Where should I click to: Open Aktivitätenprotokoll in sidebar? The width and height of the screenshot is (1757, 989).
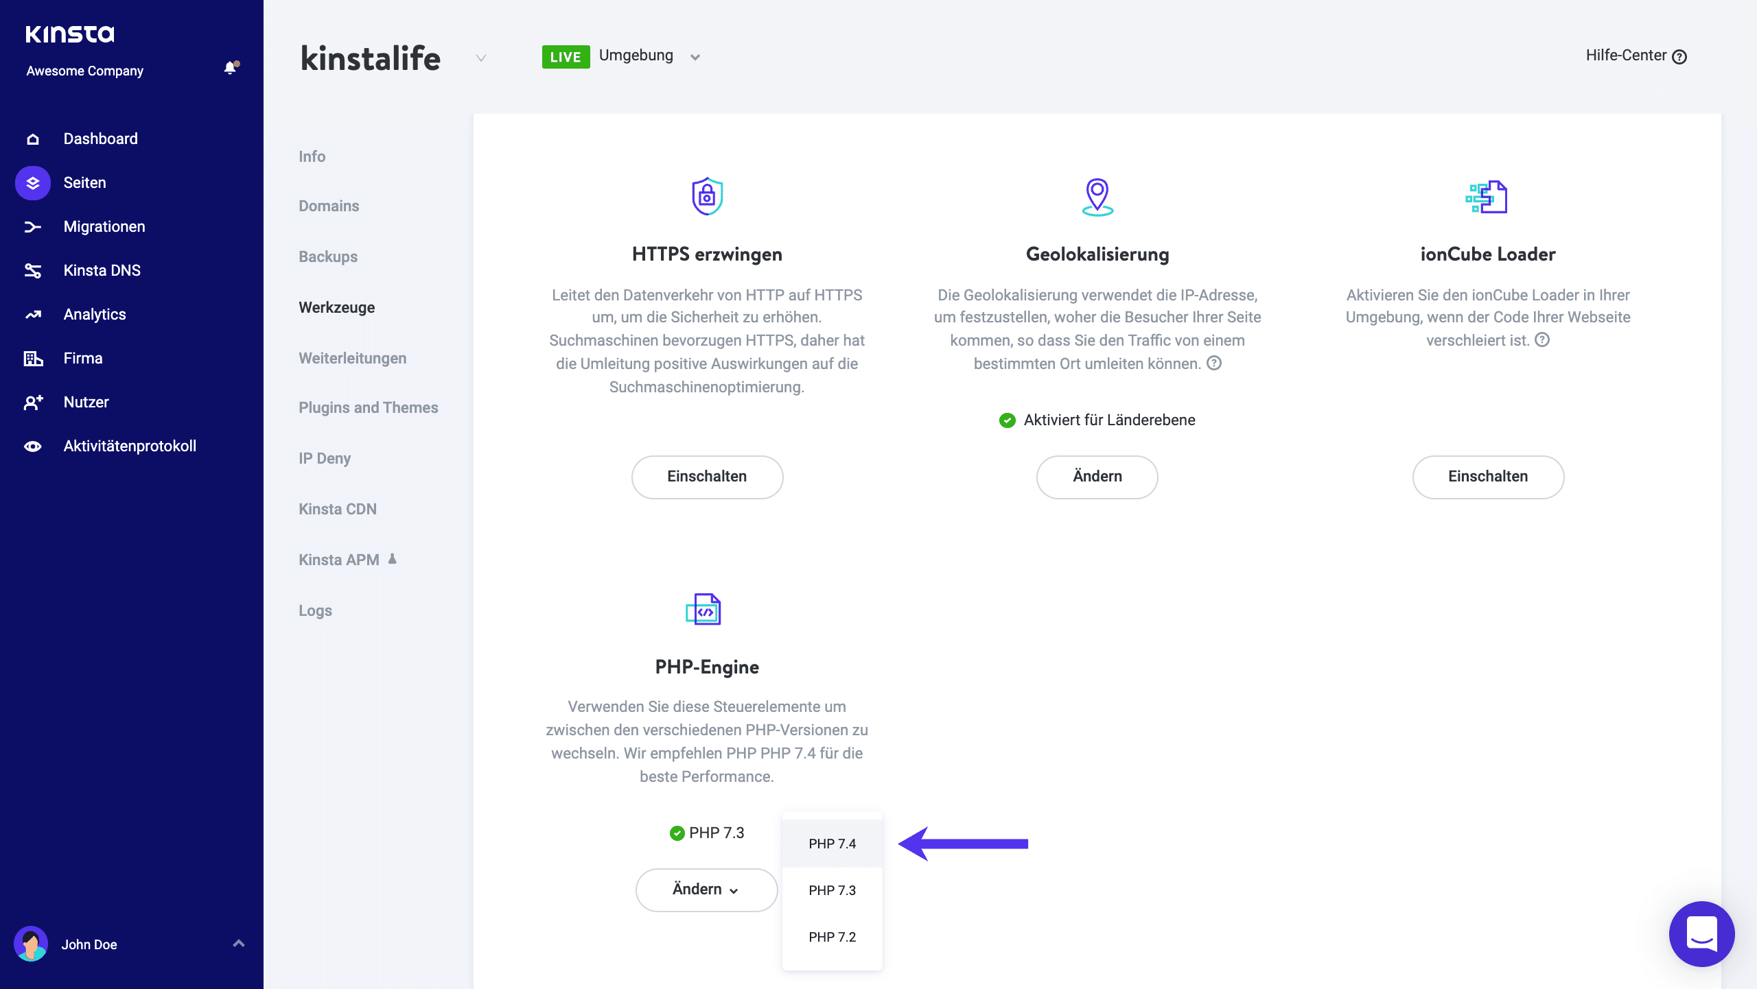(x=130, y=446)
